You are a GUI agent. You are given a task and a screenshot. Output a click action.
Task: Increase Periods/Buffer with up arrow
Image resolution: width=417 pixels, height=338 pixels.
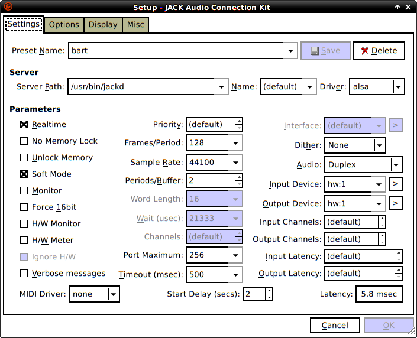pos(239,177)
